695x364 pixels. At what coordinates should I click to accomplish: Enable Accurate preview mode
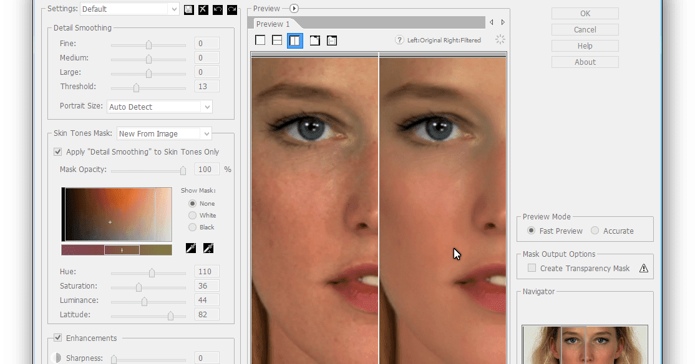click(593, 231)
